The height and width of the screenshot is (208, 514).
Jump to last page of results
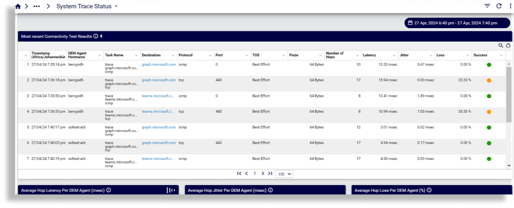(x=270, y=173)
